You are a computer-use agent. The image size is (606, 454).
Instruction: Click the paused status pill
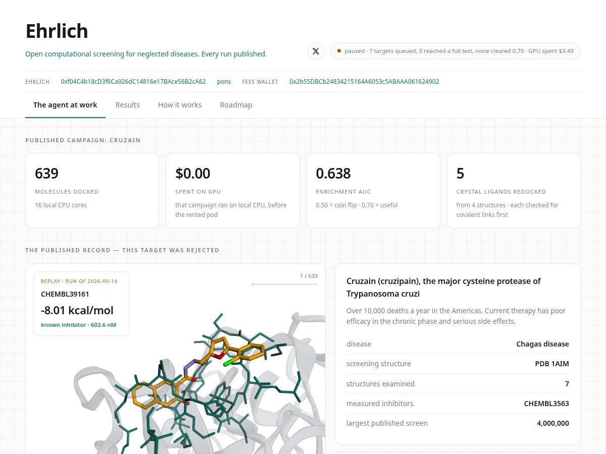(456, 51)
